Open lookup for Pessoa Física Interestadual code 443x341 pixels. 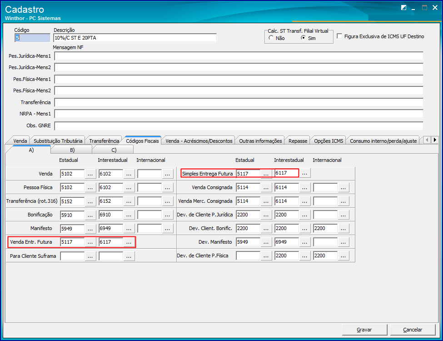click(129, 187)
